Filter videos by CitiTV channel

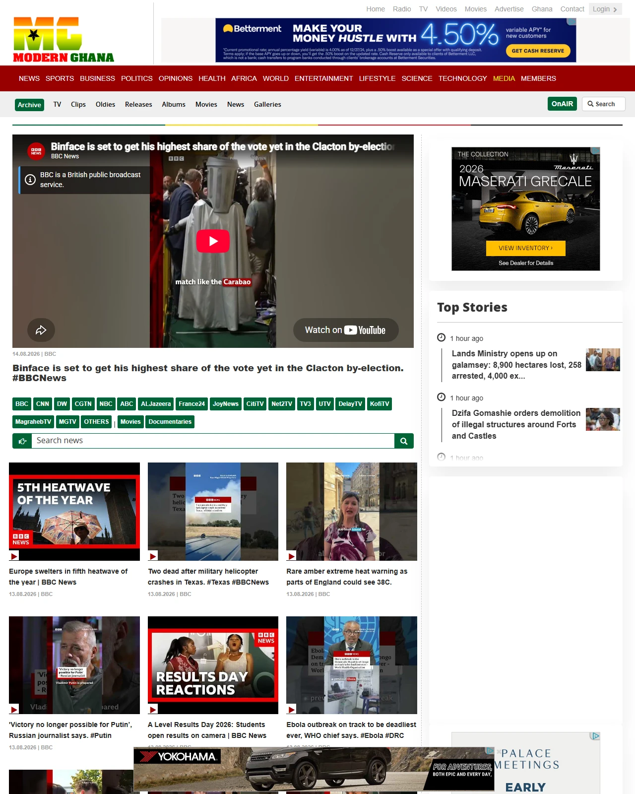255,404
